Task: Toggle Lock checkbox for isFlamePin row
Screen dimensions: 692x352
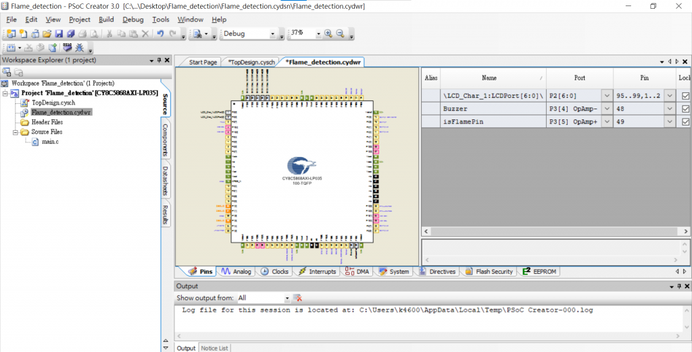Action: (685, 121)
